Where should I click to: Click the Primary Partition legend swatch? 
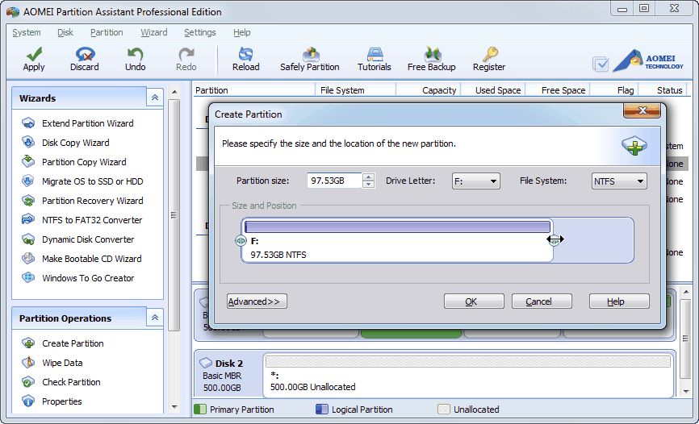200,409
